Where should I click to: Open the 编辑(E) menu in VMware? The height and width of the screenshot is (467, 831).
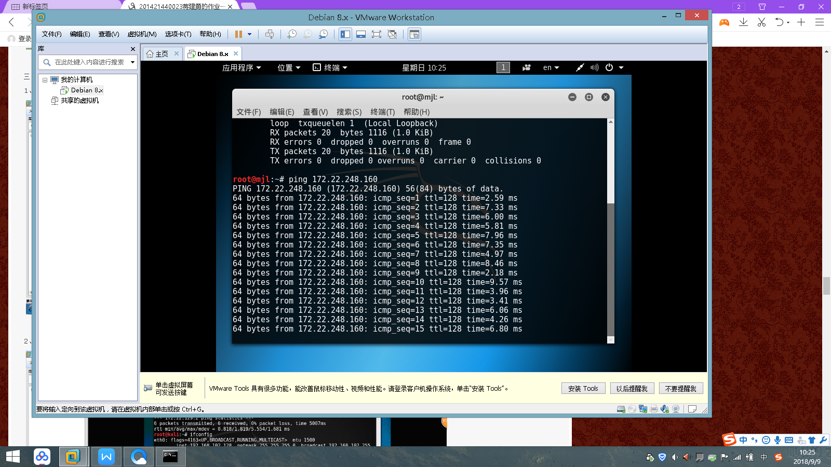pos(80,34)
